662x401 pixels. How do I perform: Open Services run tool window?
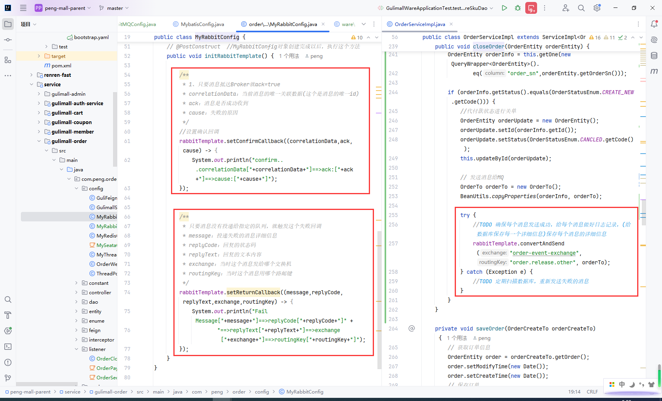(x=8, y=331)
